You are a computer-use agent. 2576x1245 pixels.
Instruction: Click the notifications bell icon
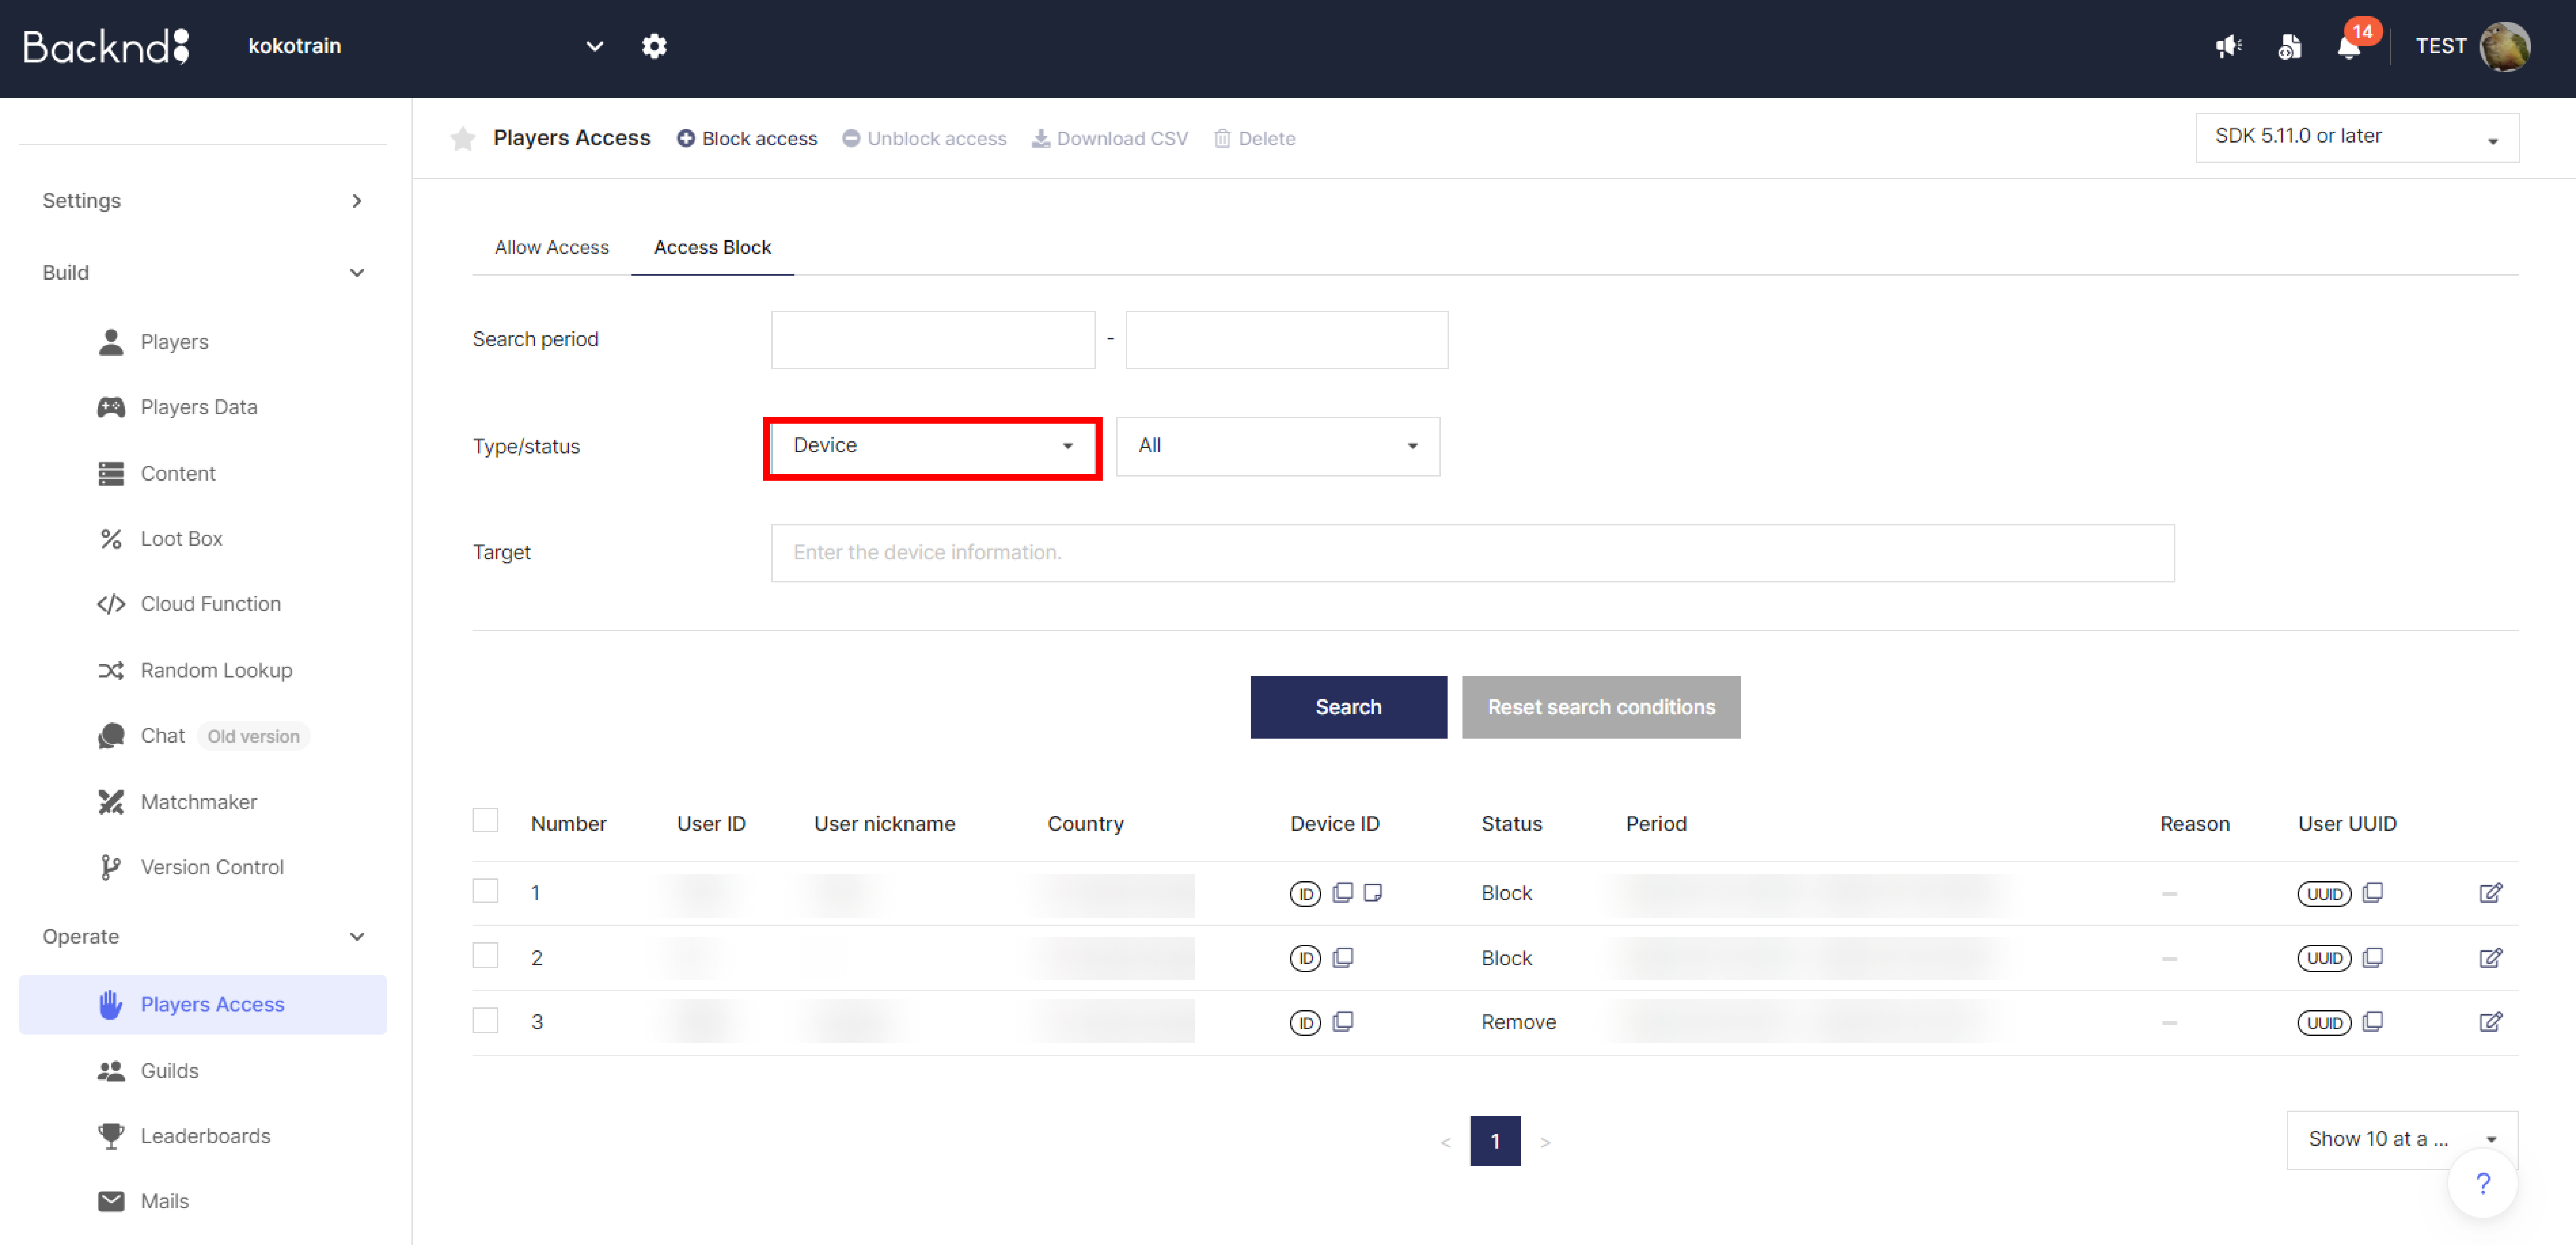[2349, 46]
